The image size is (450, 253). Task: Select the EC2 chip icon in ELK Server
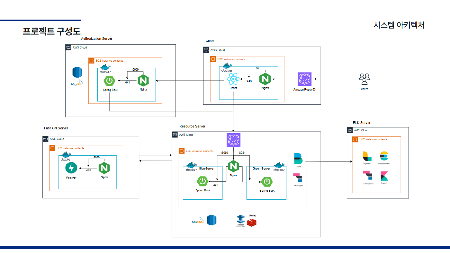355,139
